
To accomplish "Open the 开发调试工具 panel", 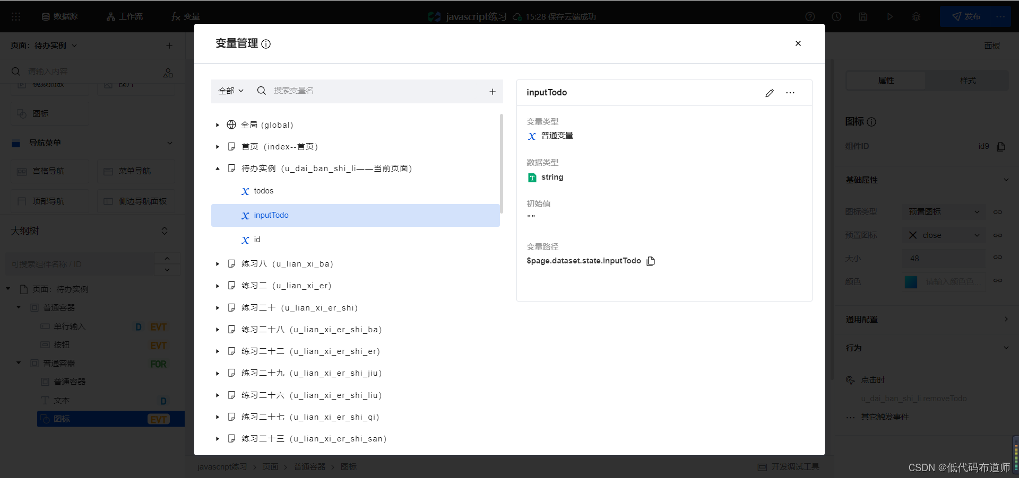I will pyautogui.click(x=789, y=467).
